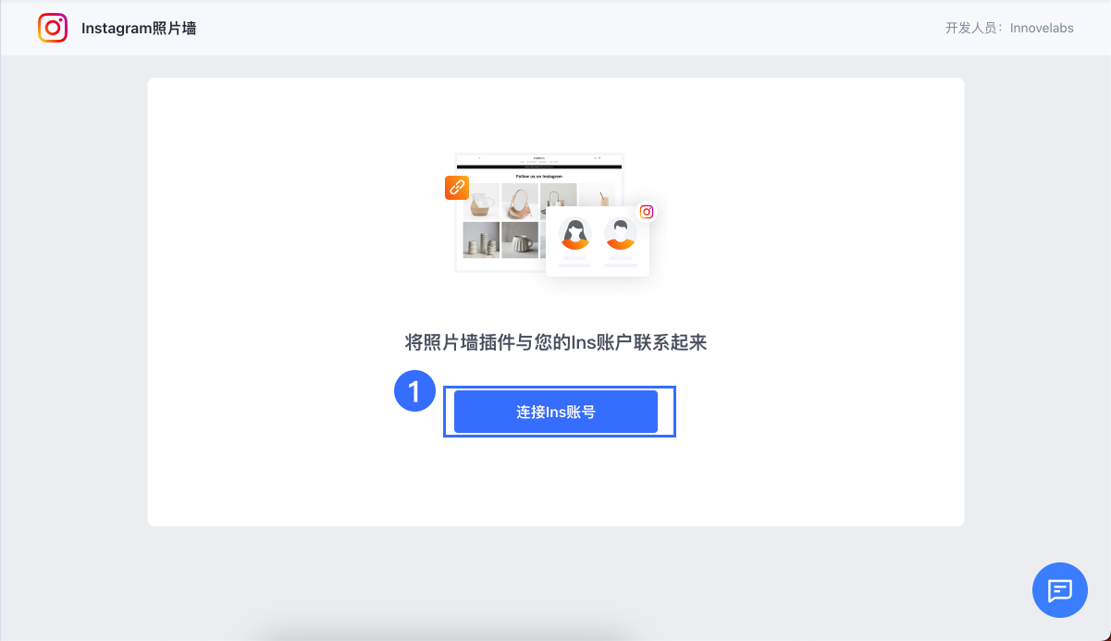Click the 'Follow us on Instagram' heading
The width and height of the screenshot is (1111, 641).
(539, 176)
